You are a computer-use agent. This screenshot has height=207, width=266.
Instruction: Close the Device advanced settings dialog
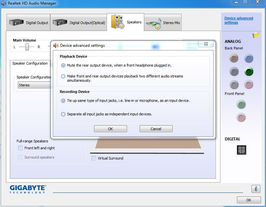(206, 44)
